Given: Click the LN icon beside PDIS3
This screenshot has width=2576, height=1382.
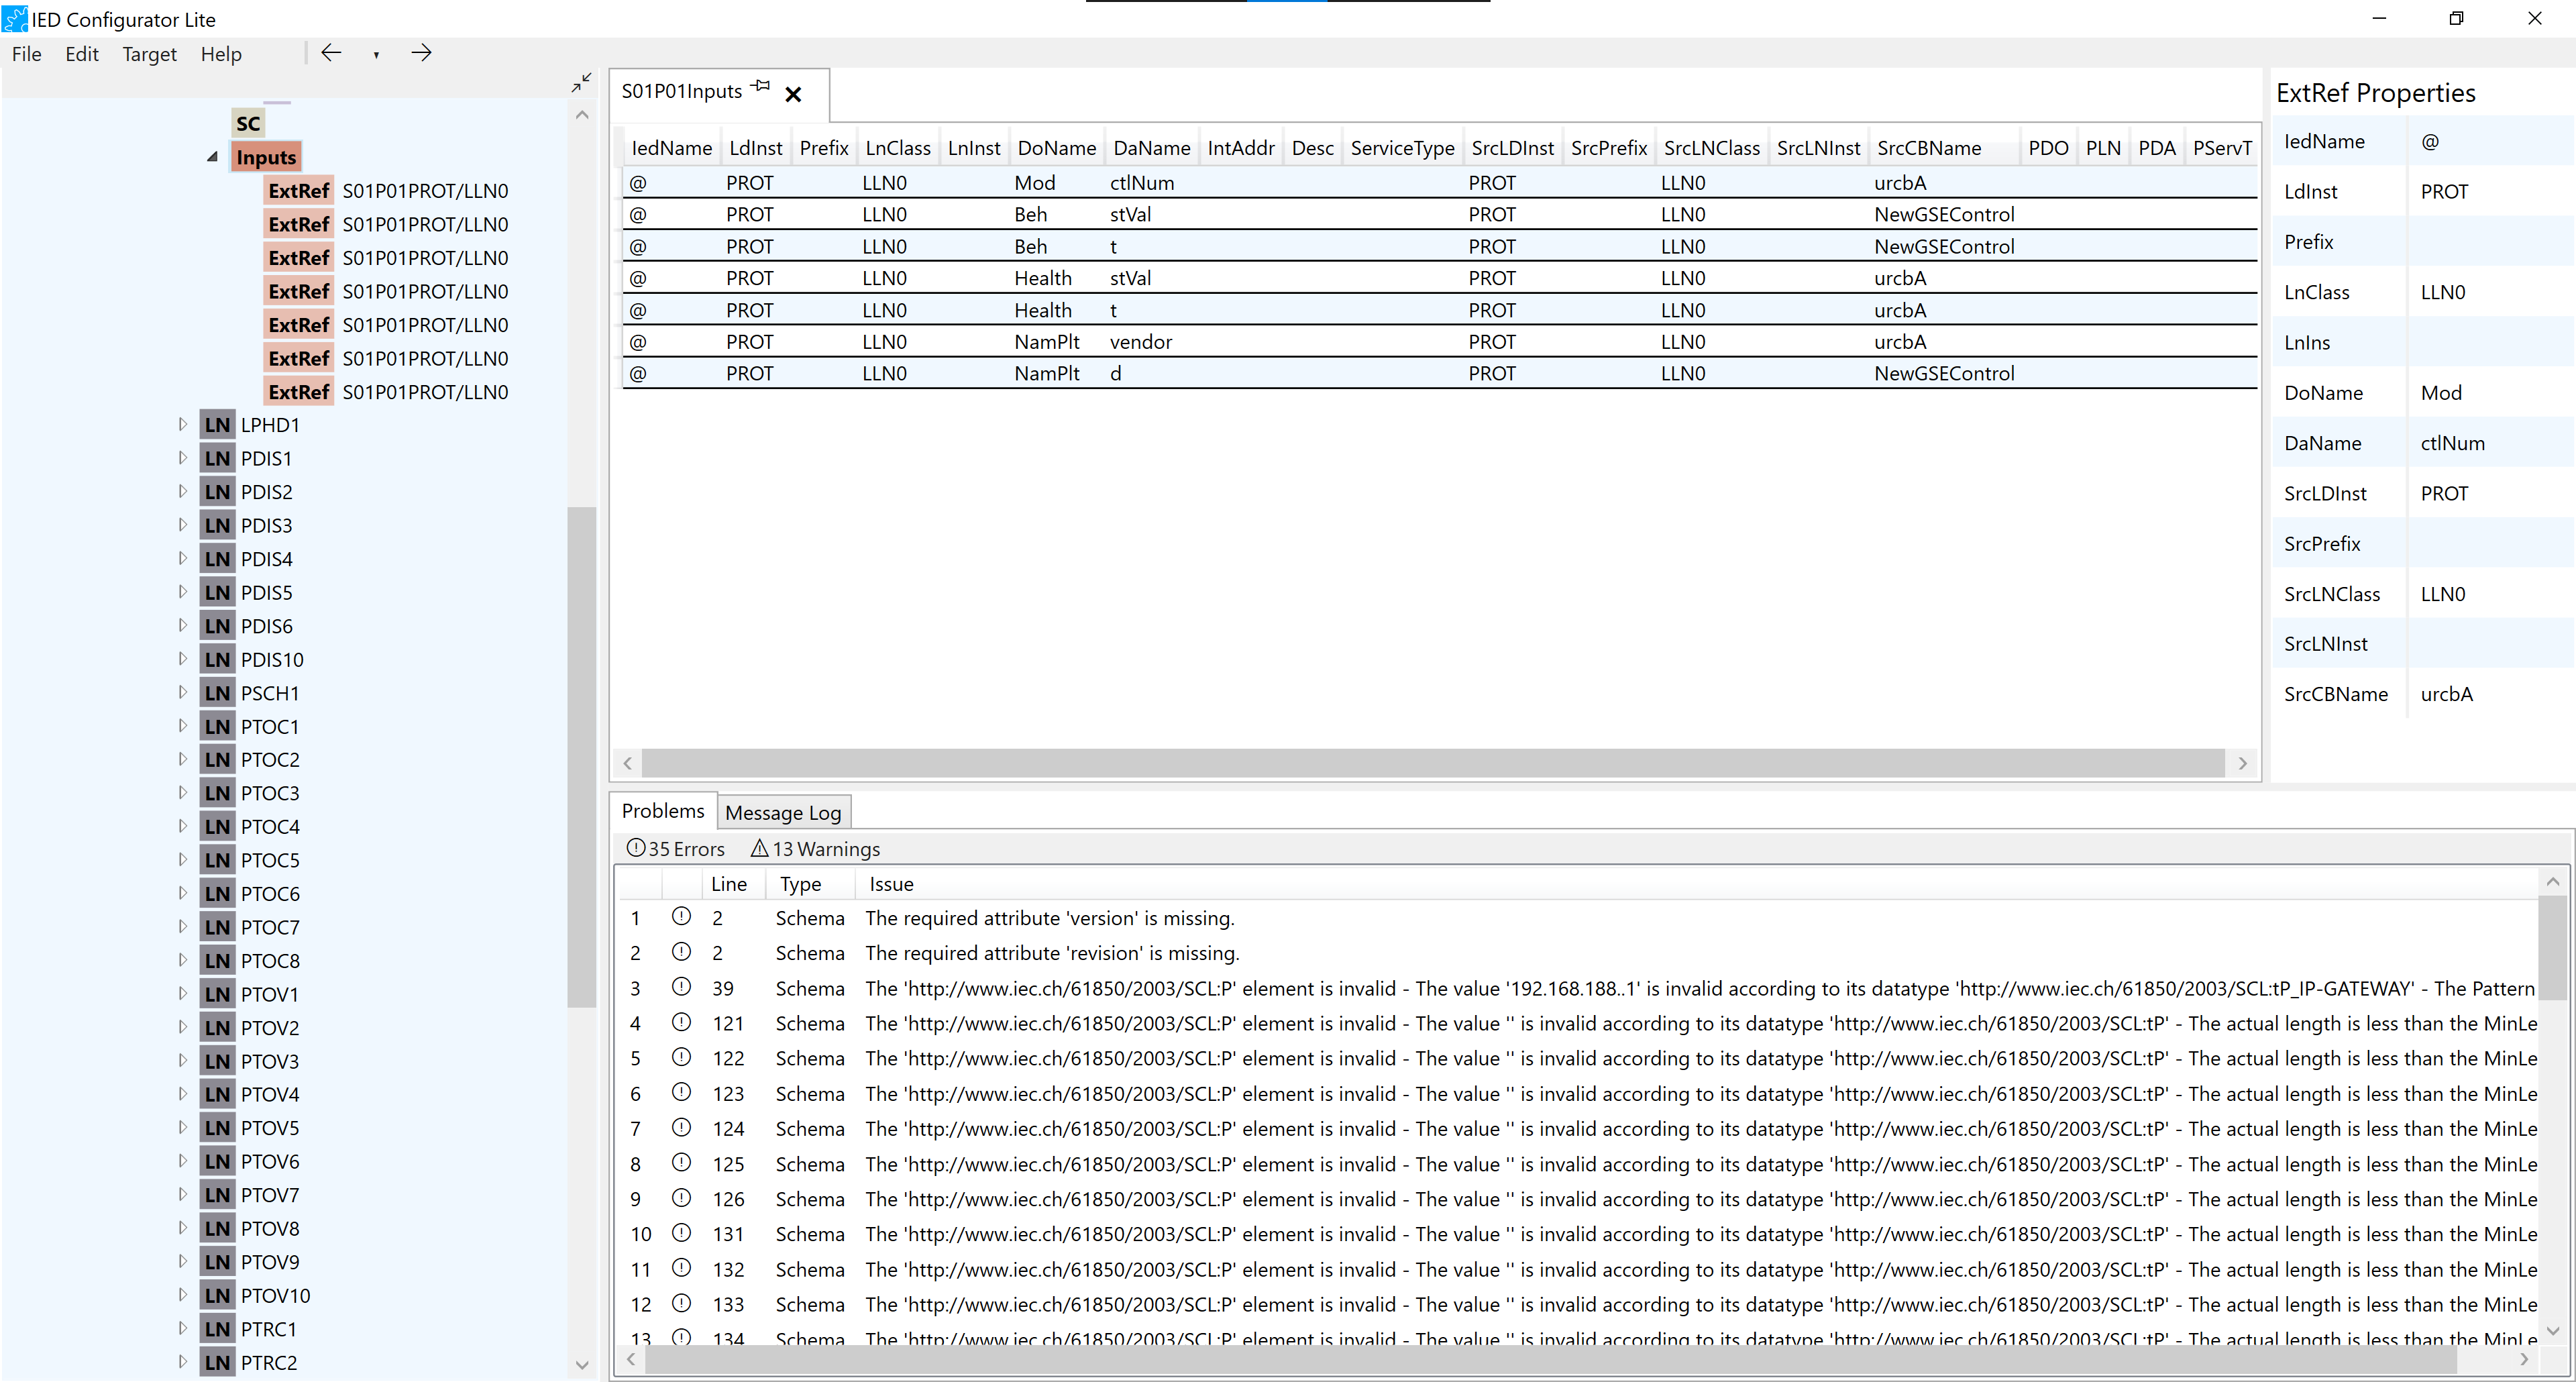Looking at the screenshot, I should [217, 525].
